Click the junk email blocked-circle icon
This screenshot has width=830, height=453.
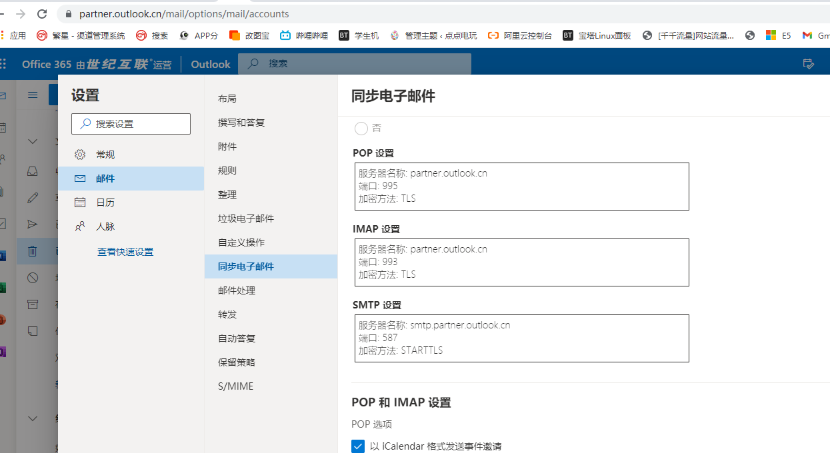coord(32,278)
